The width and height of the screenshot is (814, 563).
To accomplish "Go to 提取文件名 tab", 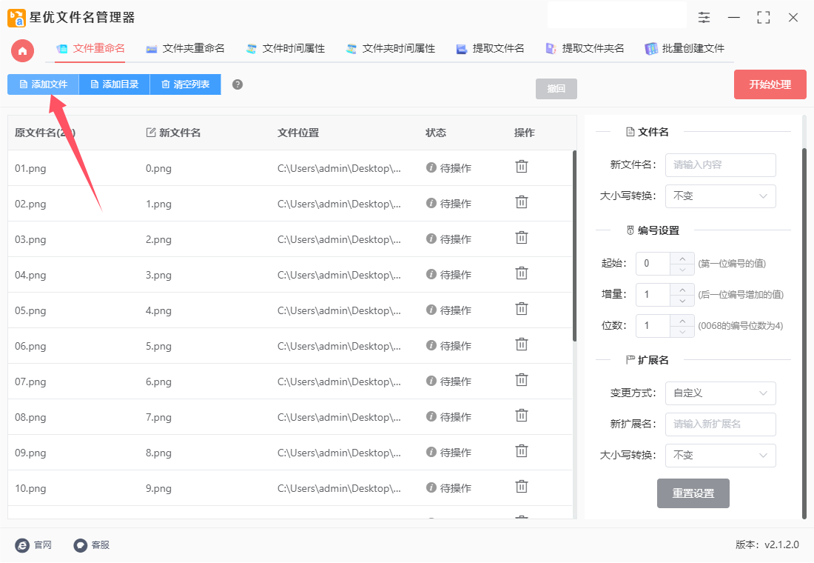I will click(490, 49).
